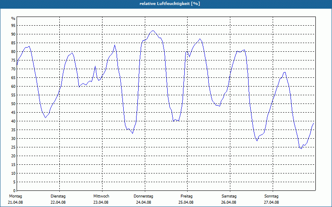Click the y-axis value 75

13,60
